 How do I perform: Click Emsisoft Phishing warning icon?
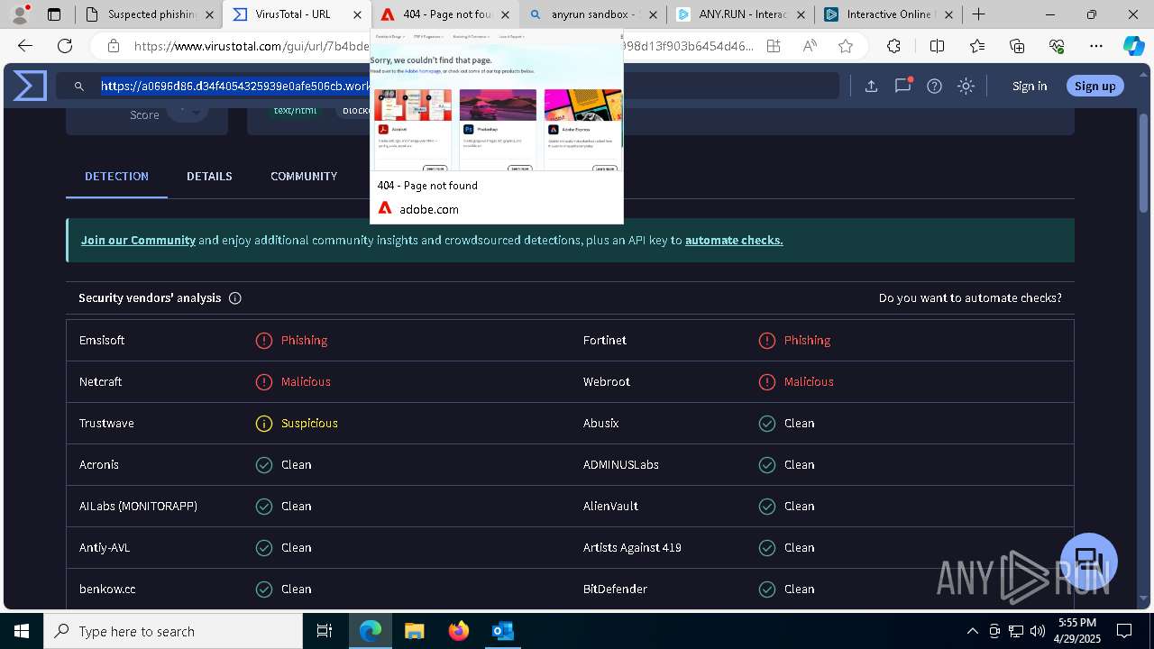[x=264, y=341]
